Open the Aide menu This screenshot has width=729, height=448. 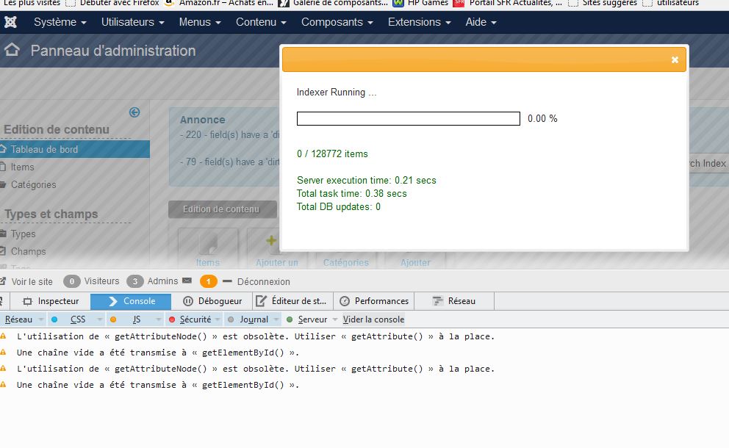coord(481,22)
